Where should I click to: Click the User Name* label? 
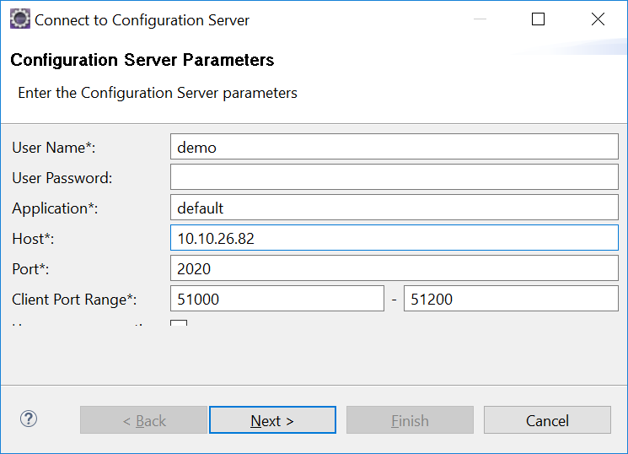pyautogui.click(x=54, y=148)
